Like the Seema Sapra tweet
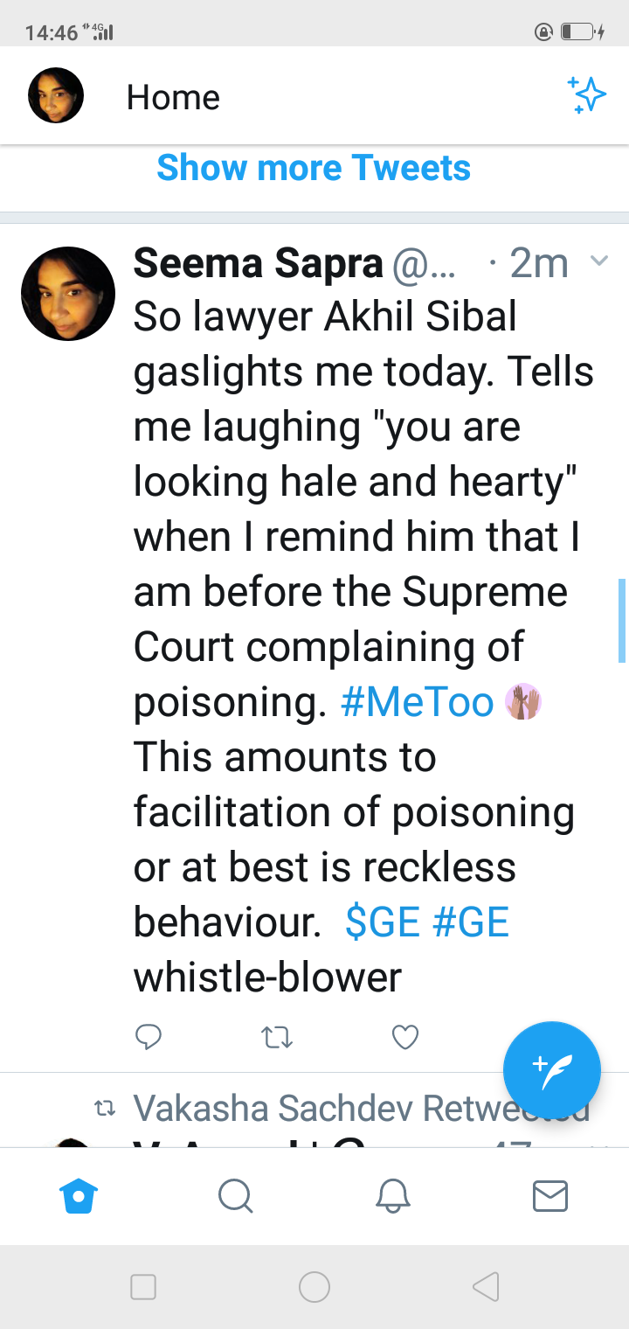 tap(405, 1037)
